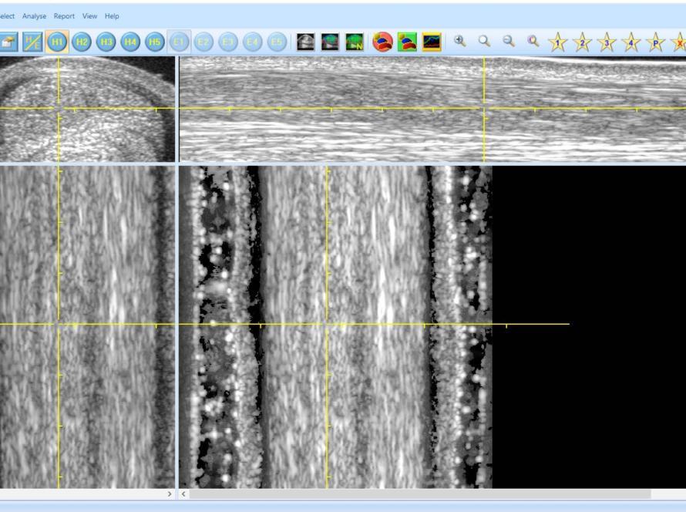This screenshot has width=686, height=512.
Task: Select the H4 round toolbar button
Action: pos(130,42)
